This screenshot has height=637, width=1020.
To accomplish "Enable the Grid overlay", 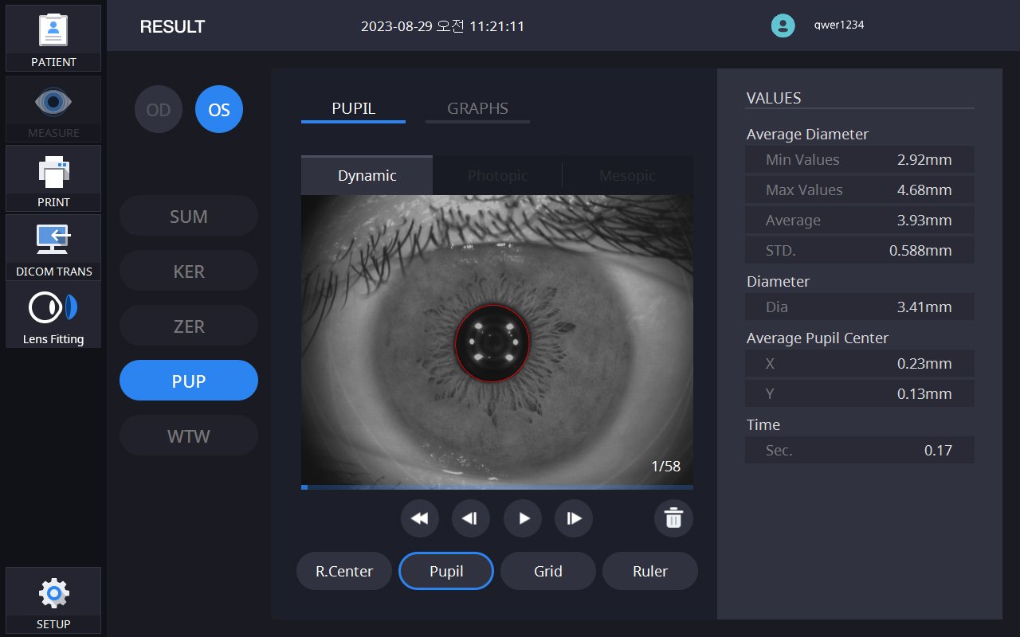I will click(548, 571).
